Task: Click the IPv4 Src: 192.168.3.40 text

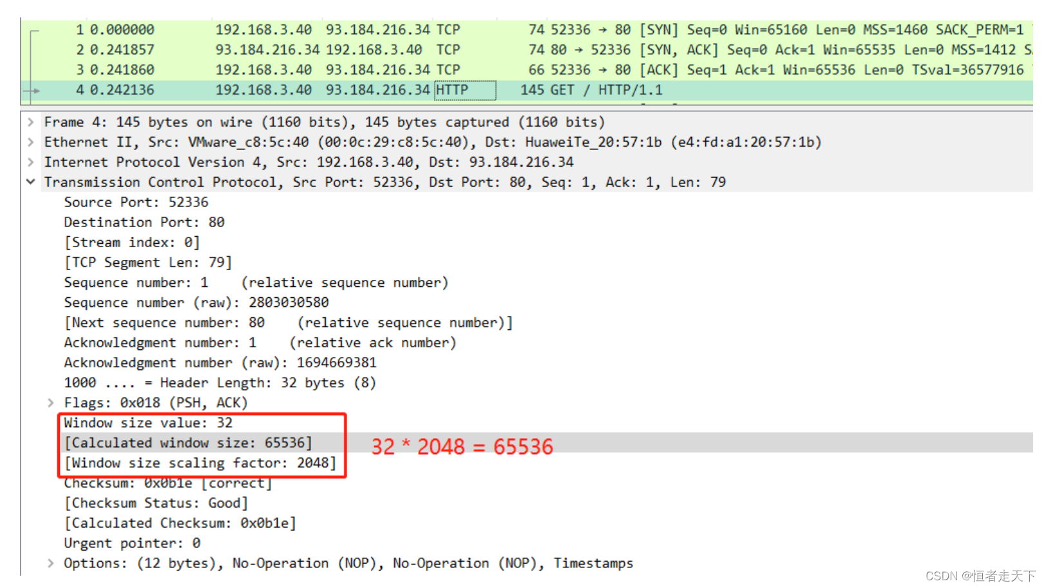Action: click(345, 161)
